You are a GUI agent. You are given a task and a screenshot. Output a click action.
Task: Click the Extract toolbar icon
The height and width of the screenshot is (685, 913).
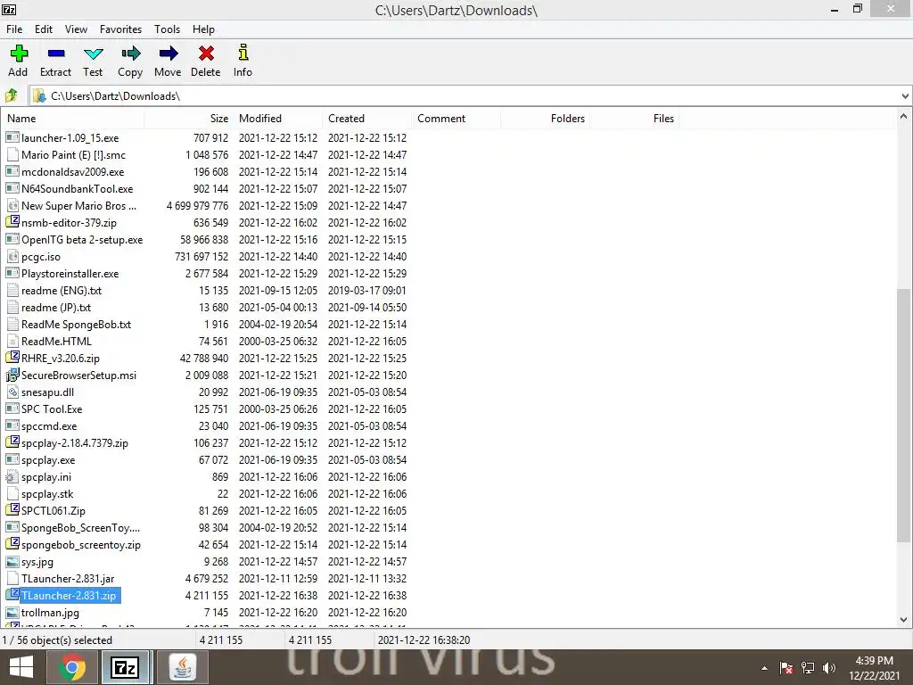pos(56,54)
